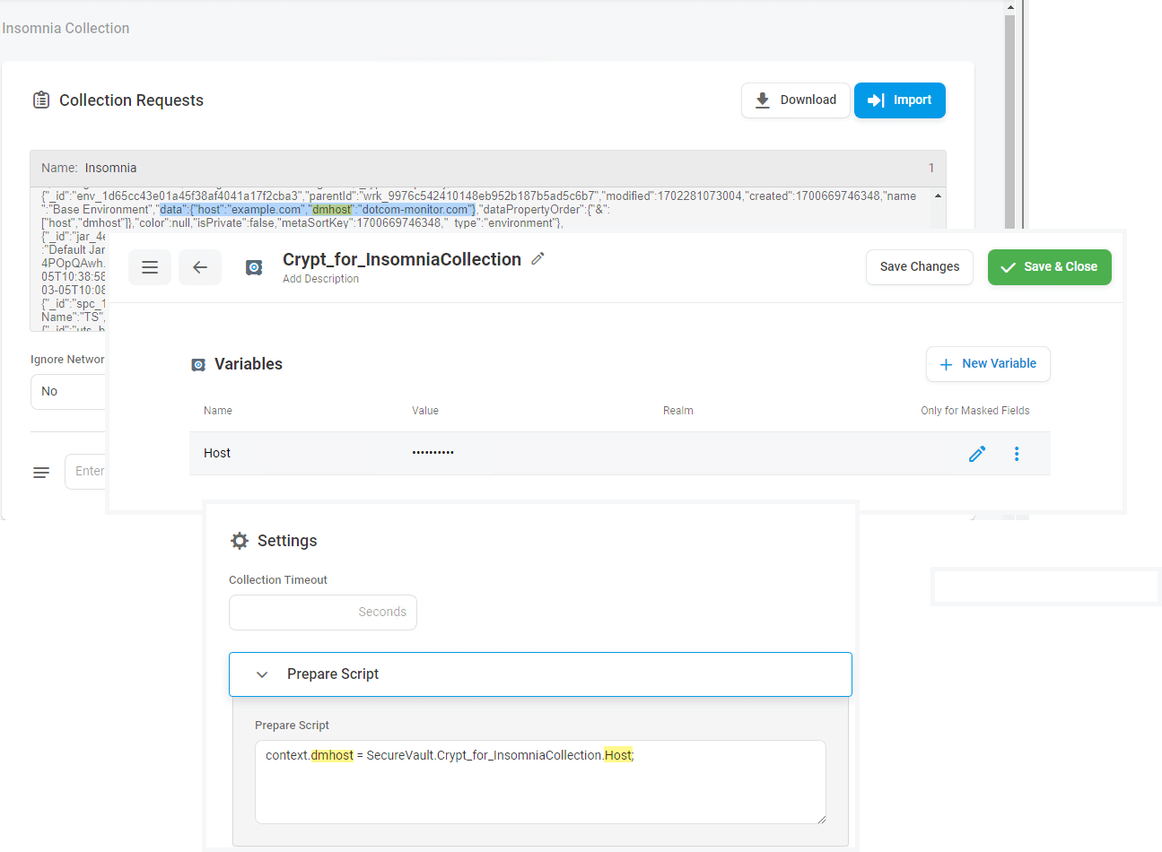The height and width of the screenshot is (852, 1162).
Task: Collapse the Prepare Script section
Action: click(x=262, y=674)
